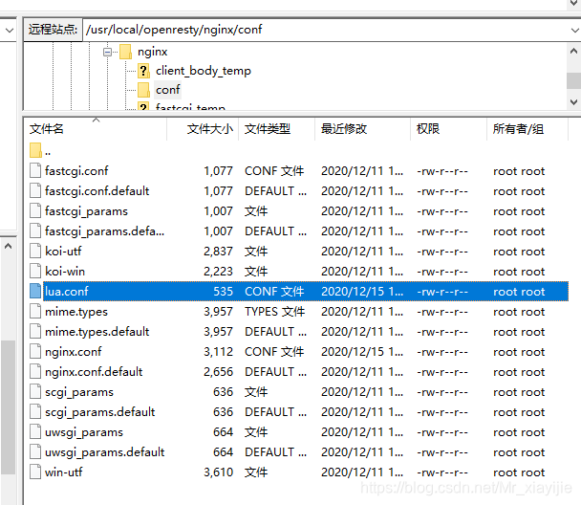Click the nginx folder icon in tree
The width and height of the screenshot is (581, 505).
coord(125,52)
